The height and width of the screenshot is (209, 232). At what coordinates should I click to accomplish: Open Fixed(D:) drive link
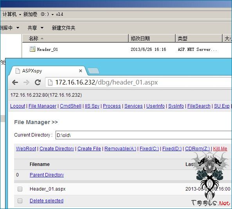click(172, 149)
